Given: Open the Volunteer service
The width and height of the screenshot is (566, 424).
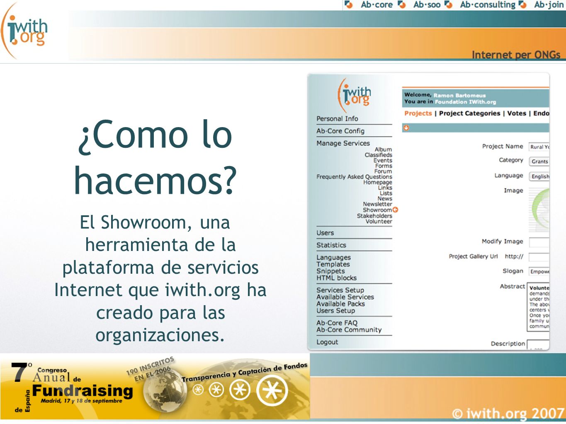Looking at the screenshot, I should point(379,221).
